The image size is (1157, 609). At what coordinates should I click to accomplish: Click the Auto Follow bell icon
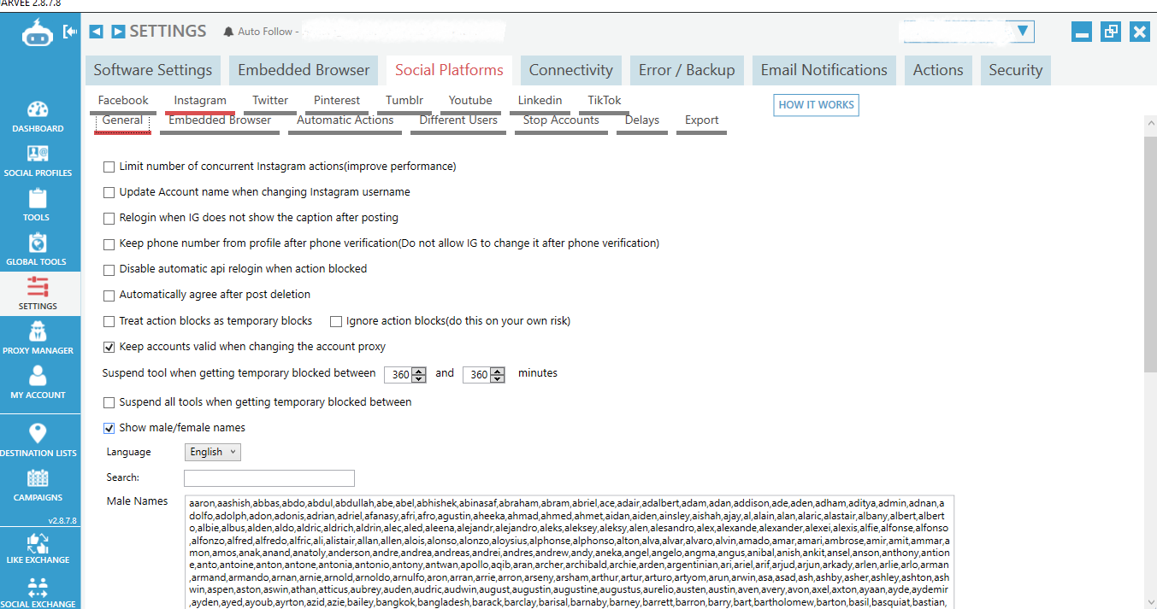(x=228, y=32)
